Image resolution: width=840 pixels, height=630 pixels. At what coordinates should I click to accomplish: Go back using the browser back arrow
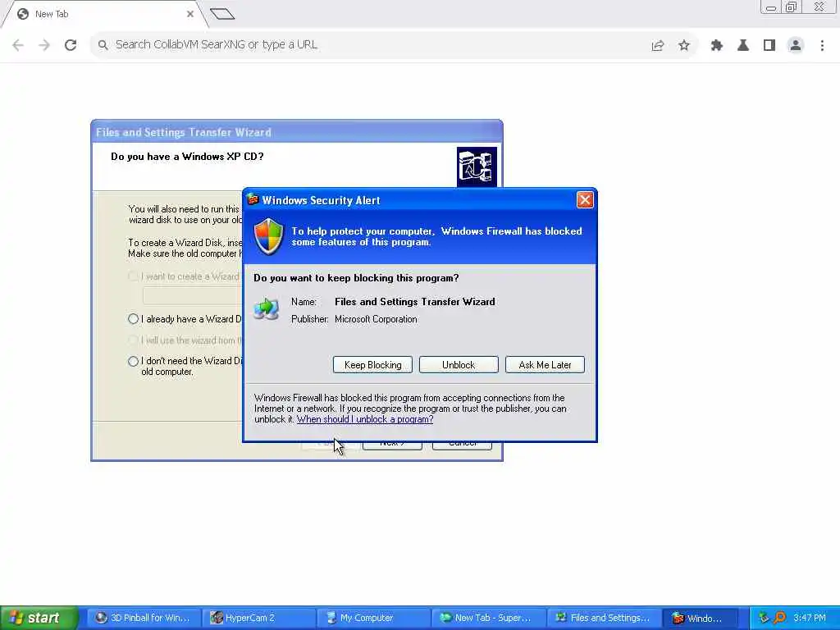[18, 45]
